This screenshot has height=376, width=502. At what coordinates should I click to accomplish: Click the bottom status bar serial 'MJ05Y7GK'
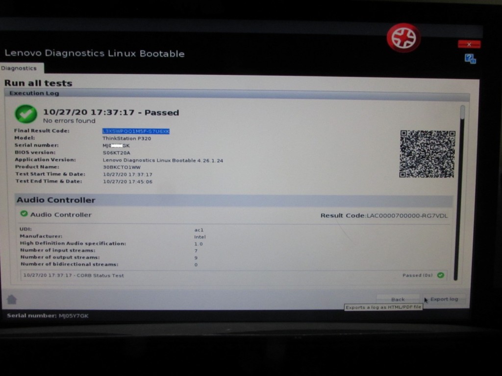pos(74,316)
